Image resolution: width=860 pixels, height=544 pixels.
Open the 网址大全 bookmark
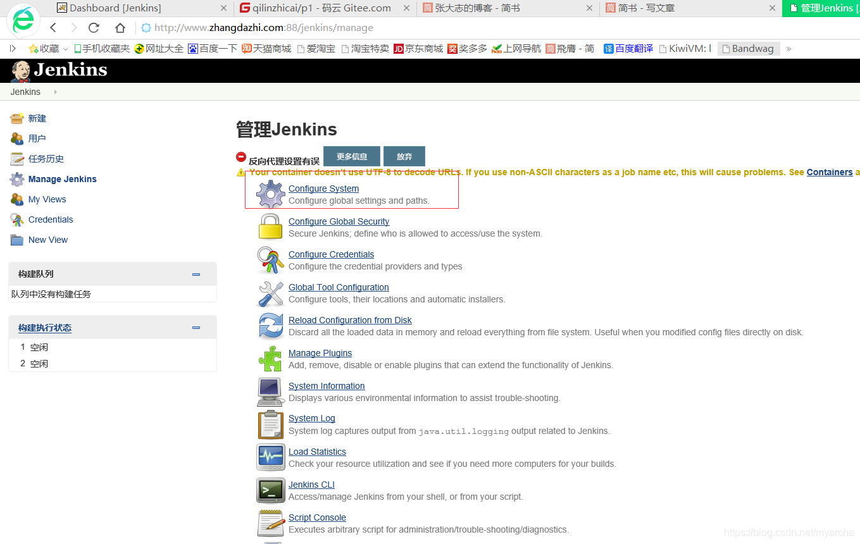(159, 48)
